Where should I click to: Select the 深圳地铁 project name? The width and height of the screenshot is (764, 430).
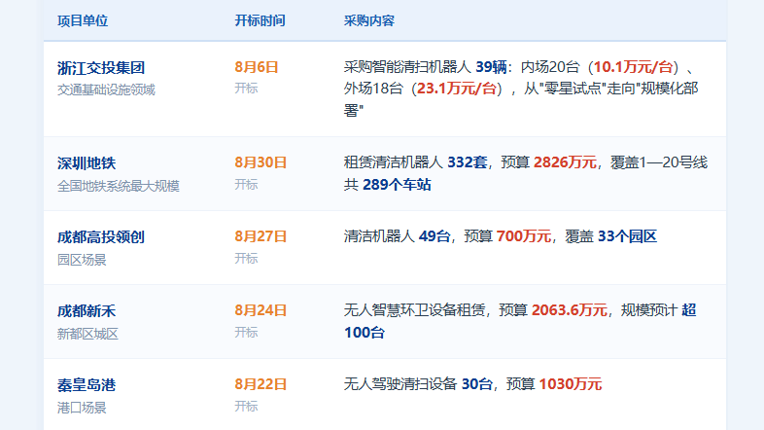point(87,163)
